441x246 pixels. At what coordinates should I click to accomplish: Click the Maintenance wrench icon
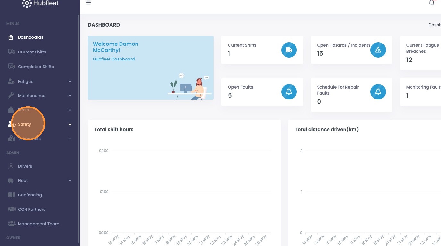click(x=11, y=95)
